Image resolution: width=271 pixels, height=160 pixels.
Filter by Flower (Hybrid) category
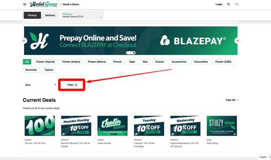[45, 62]
